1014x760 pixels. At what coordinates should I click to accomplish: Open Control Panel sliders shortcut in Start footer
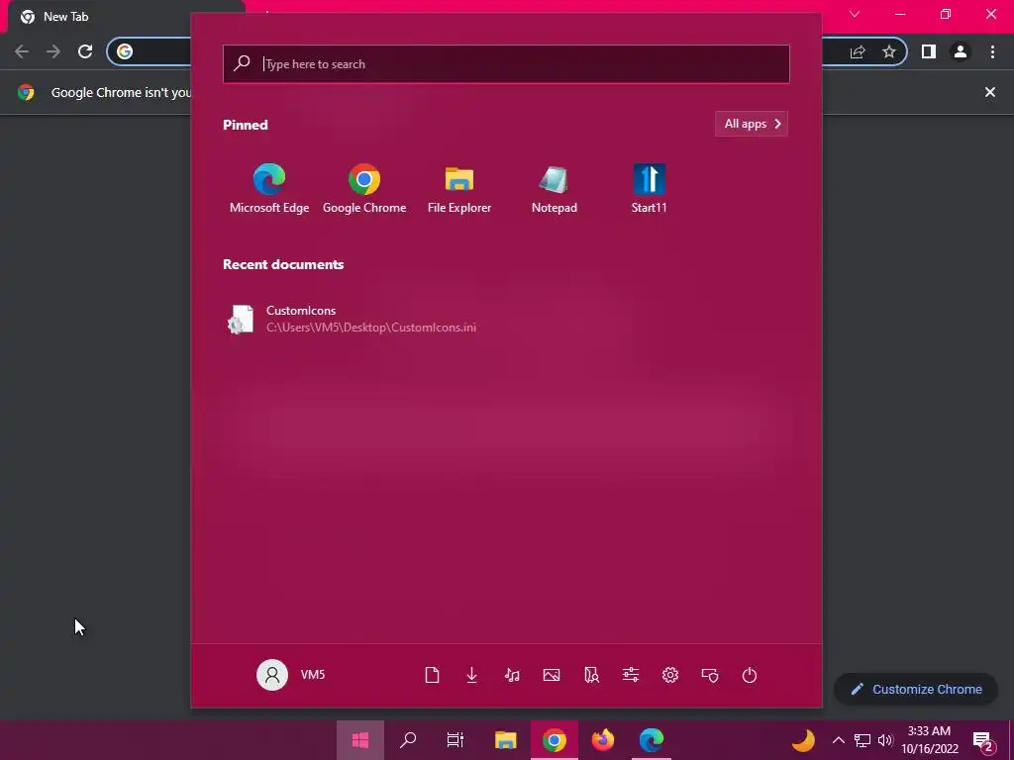click(x=631, y=675)
